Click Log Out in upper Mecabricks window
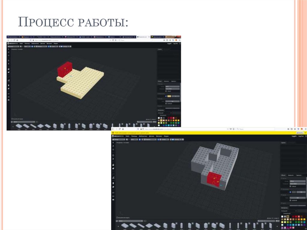 176,43
